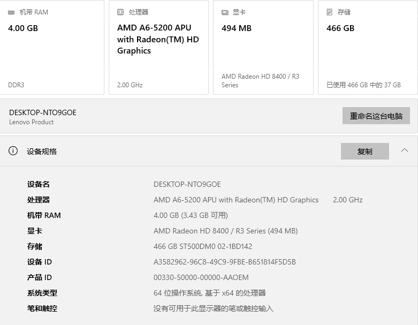The image size is (418, 325).
Task: Select DESKTOP-NTO9GOE value in 设备名 row
Action: click(187, 184)
